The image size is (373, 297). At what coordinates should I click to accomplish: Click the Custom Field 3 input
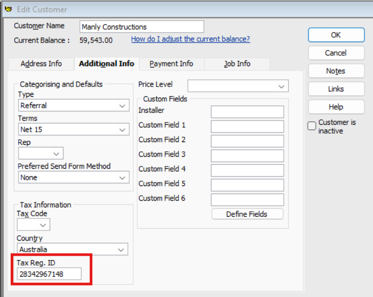[x=247, y=156]
